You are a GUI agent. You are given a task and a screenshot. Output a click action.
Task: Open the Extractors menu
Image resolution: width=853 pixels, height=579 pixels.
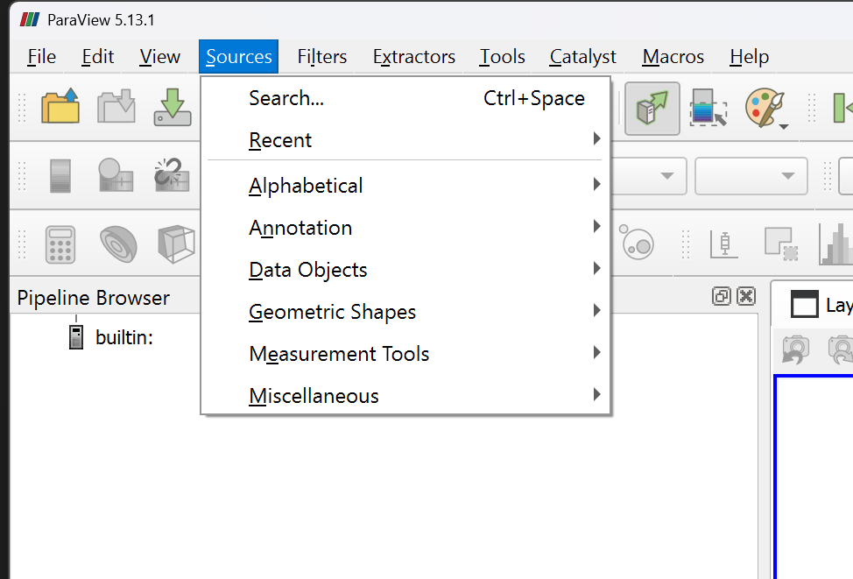tap(413, 57)
